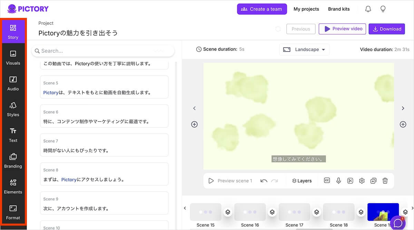Select Scene 17 thumbnail in timeline

click(x=294, y=212)
